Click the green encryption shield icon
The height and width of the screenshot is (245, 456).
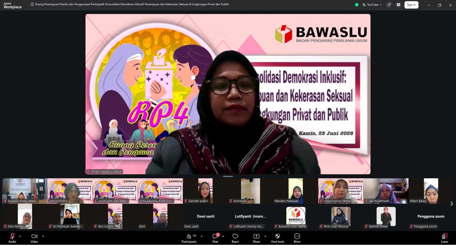click(x=357, y=5)
